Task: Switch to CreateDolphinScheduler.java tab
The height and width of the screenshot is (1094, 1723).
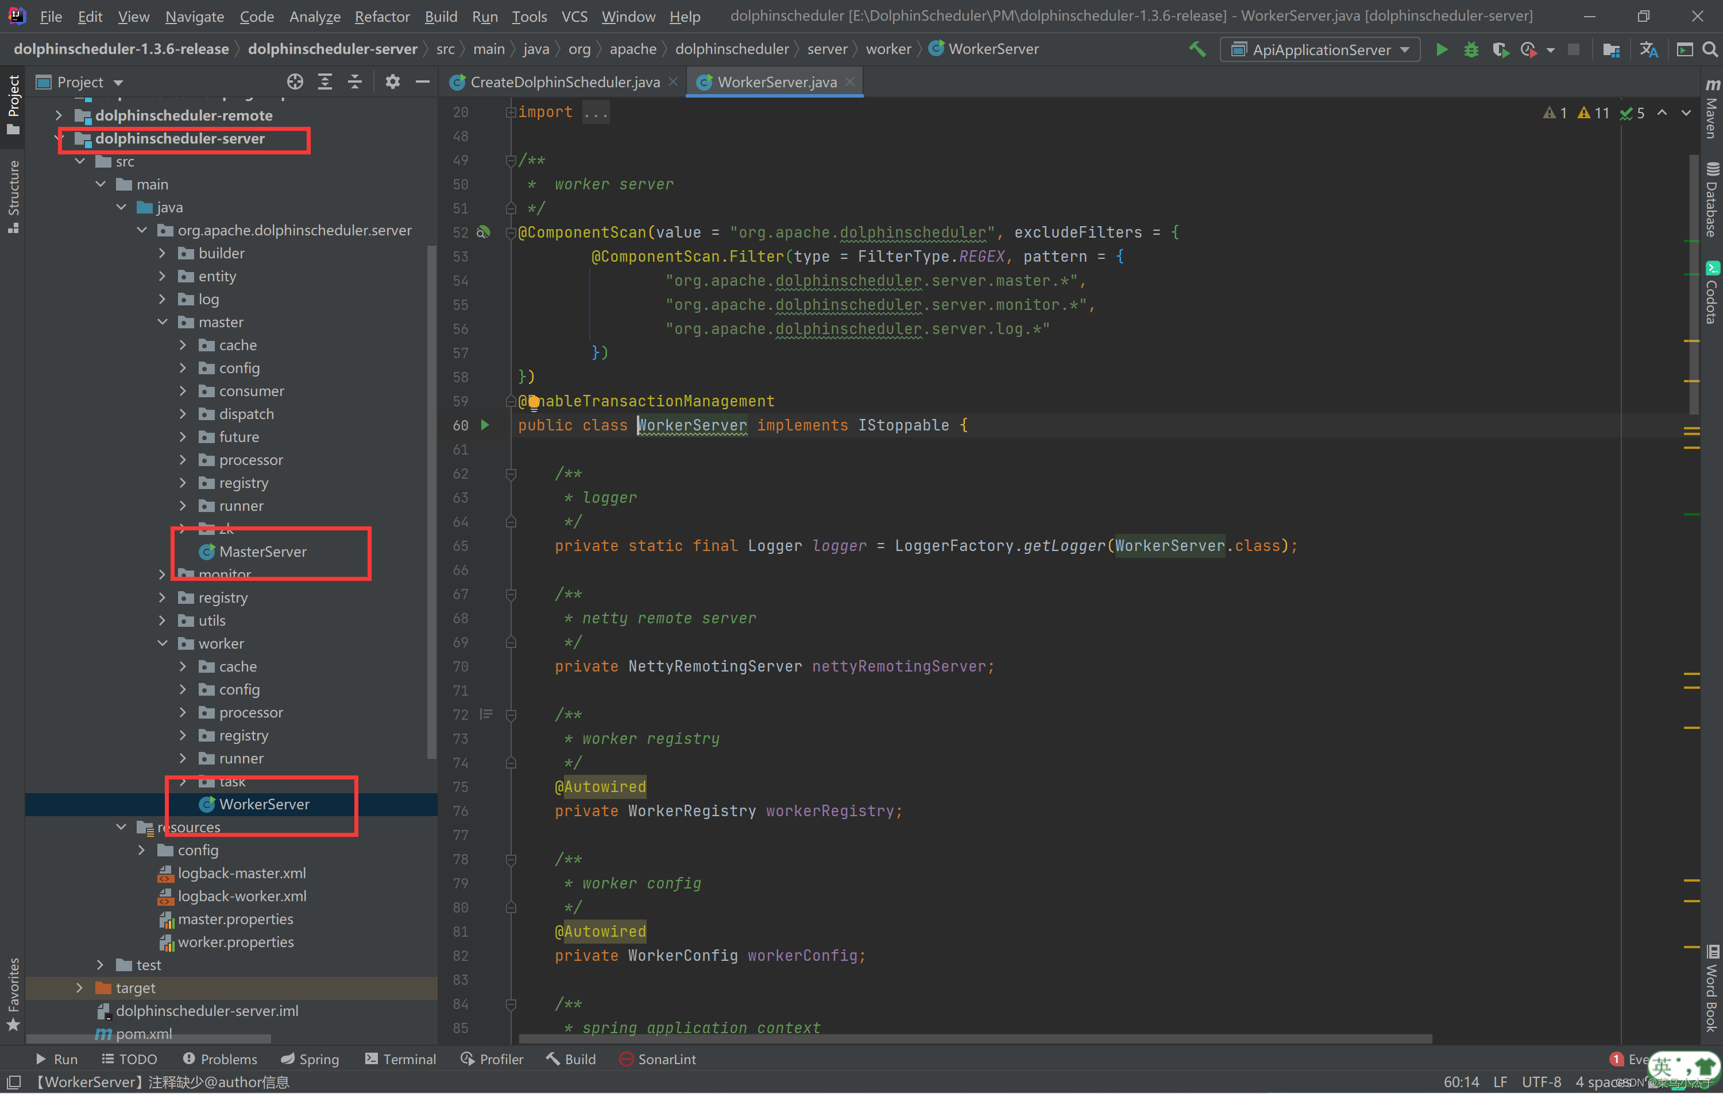Action: pos(564,82)
